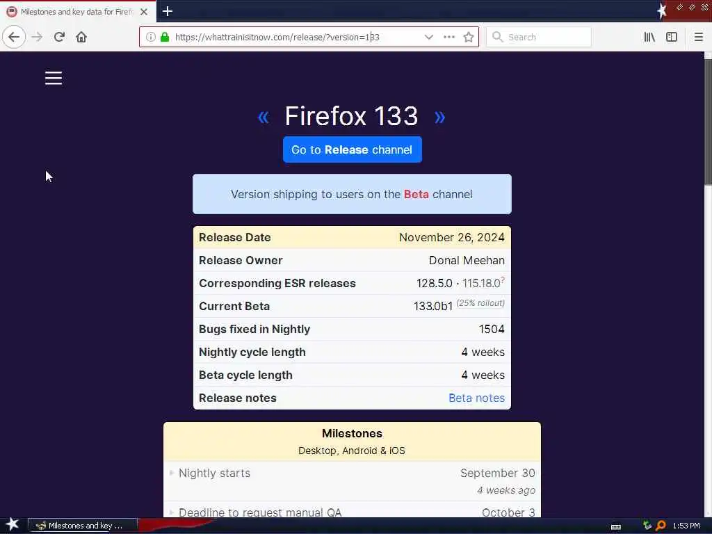Click ESR version 128.5.0
This screenshot has width=712, height=534.
(x=434, y=284)
